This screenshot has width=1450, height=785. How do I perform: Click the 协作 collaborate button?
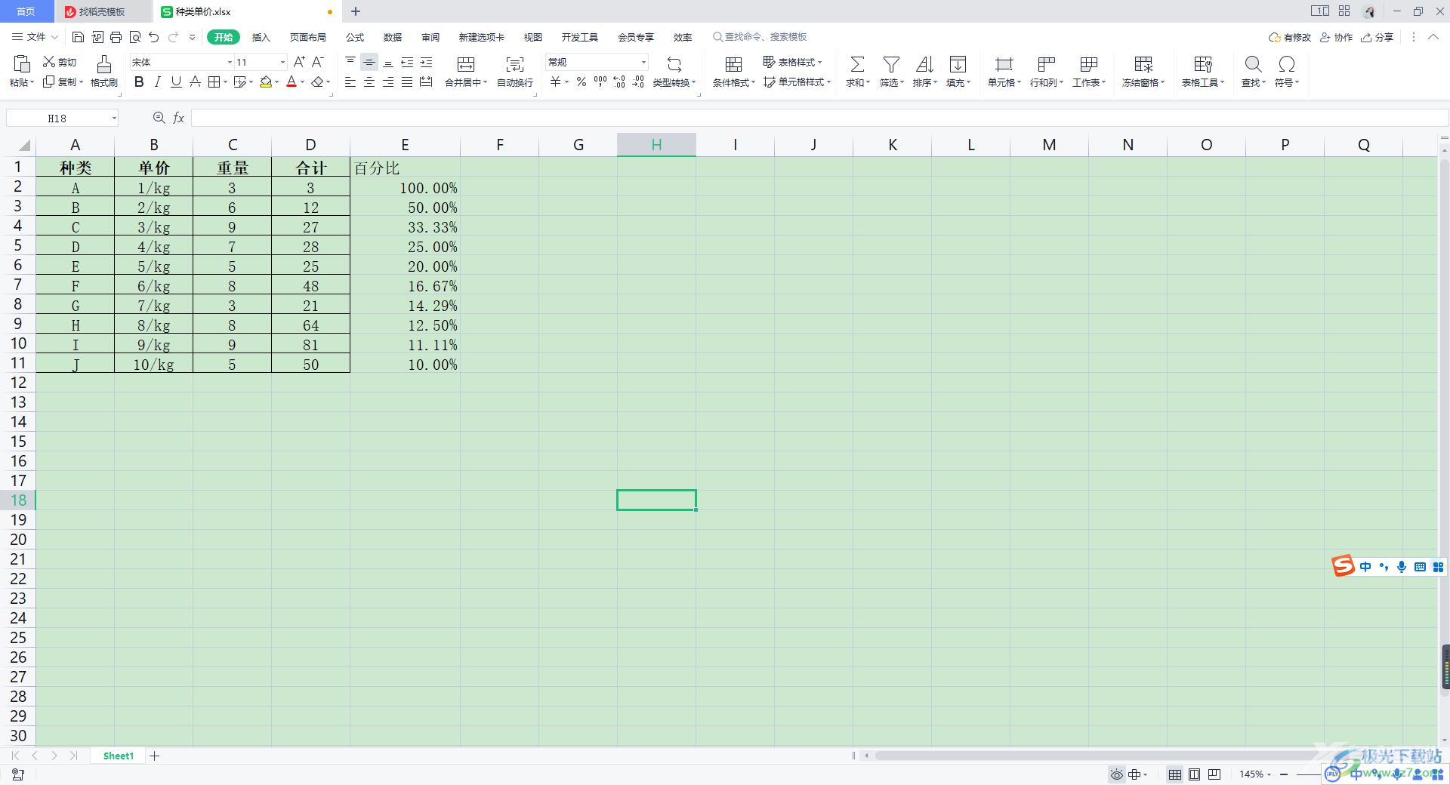point(1337,37)
